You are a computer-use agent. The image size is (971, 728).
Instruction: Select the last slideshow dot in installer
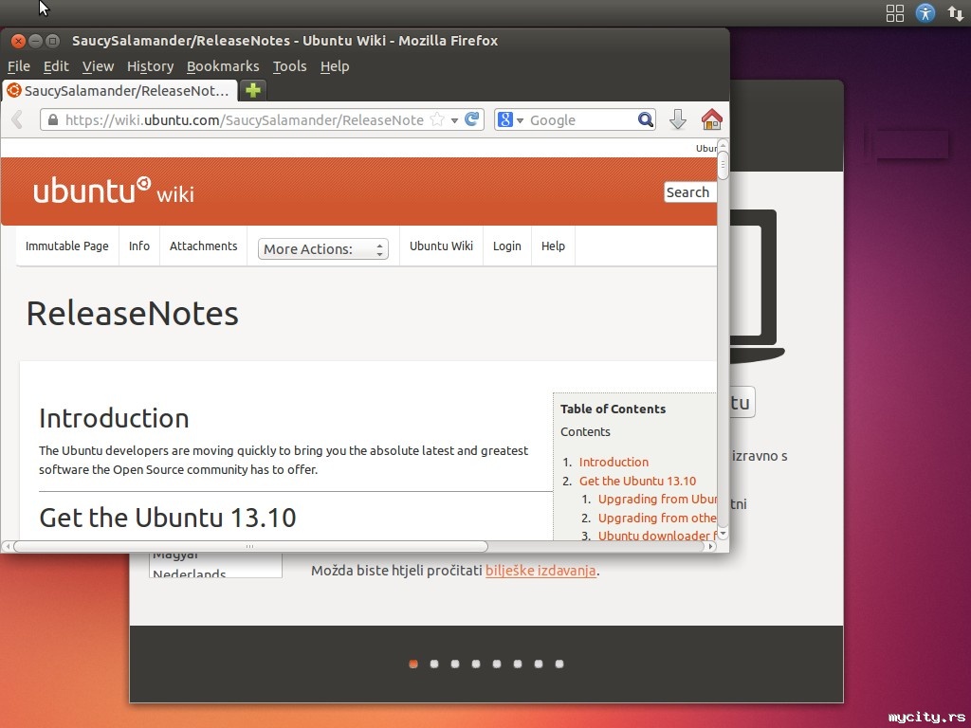click(559, 664)
